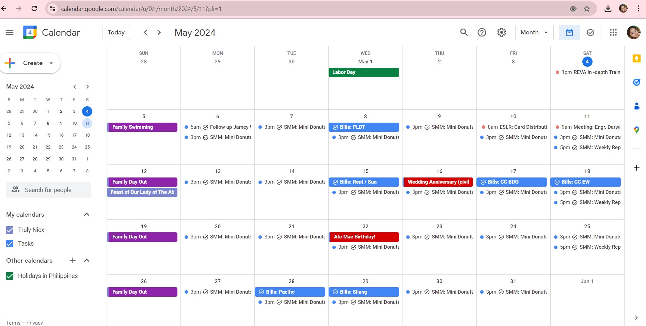This screenshot has height=326, width=646.
Task: Toggle the Tasks calendar checkbox
Action: pyautogui.click(x=10, y=244)
